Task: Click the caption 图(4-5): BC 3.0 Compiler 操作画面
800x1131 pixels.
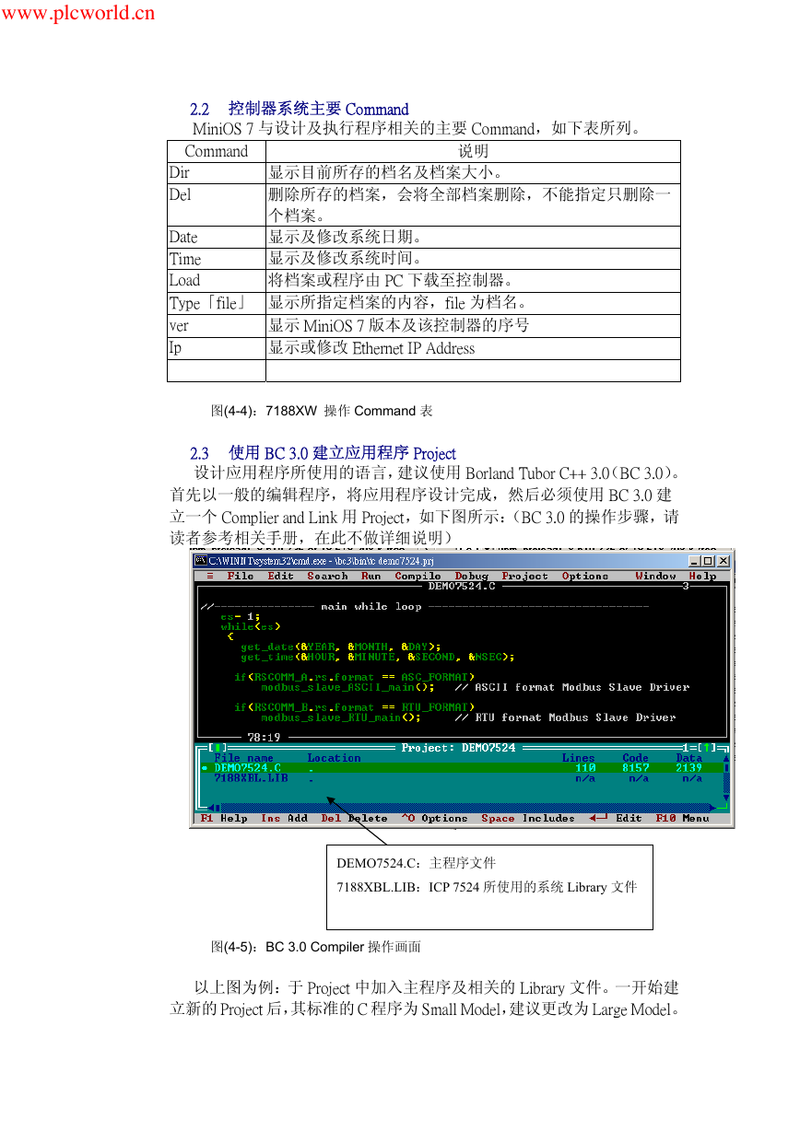Action: point(316,947)
